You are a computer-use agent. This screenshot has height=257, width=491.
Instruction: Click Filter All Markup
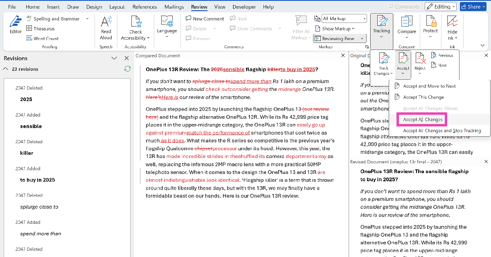pyautogui.click(x=301, y=28)
